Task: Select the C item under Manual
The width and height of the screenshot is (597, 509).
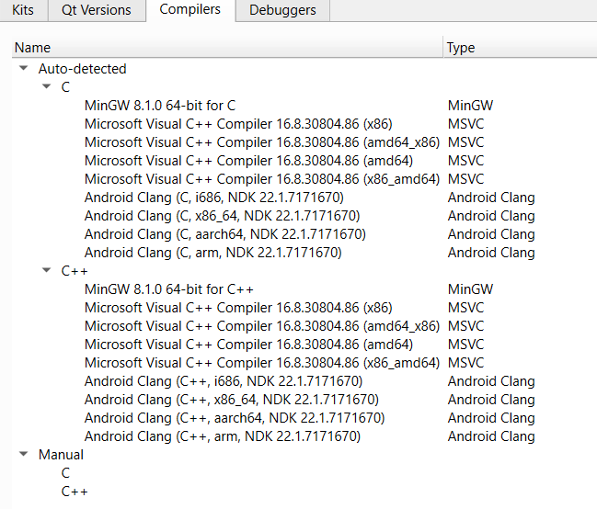Action: [65, 473]
